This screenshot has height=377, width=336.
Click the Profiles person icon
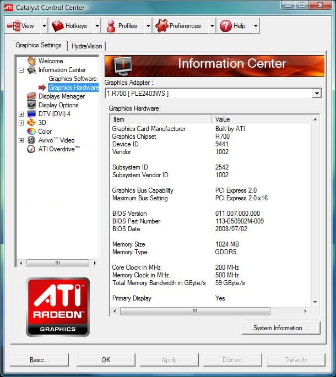(x=111, y=26)
